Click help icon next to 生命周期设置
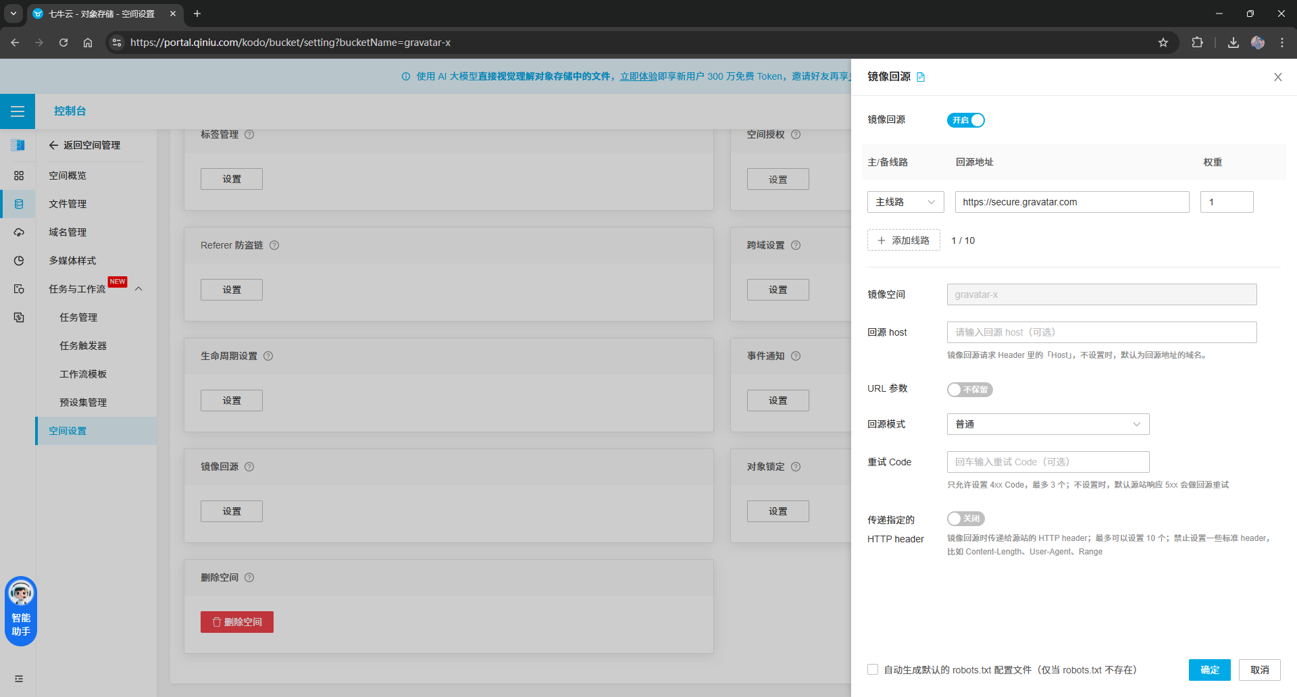1297x697 pixels. click(268, 356)
